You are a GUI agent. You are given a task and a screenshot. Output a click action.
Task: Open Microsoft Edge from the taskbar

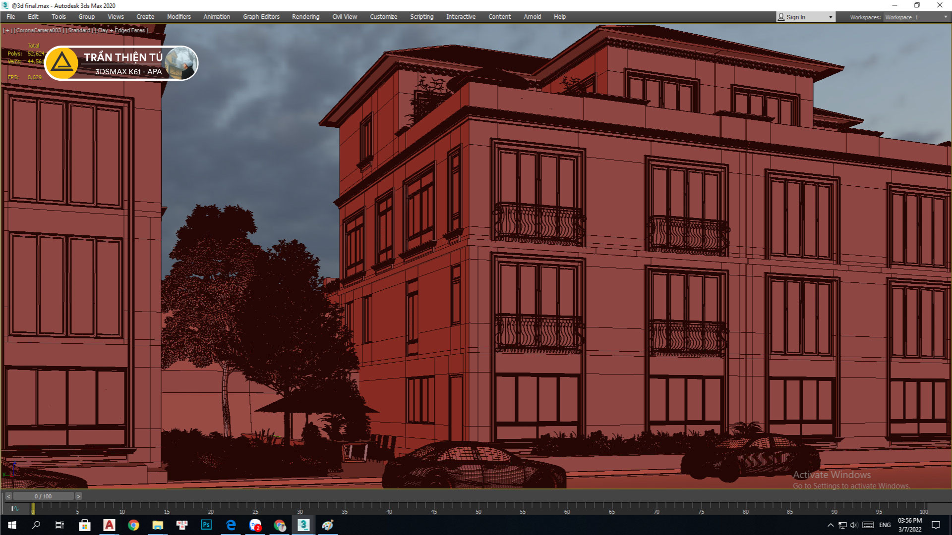[231, 525]
